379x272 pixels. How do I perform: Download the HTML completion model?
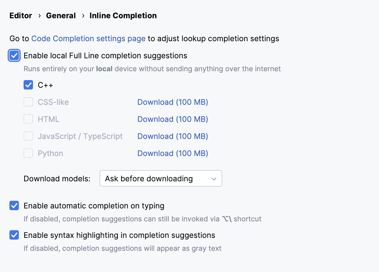point(172,119)
